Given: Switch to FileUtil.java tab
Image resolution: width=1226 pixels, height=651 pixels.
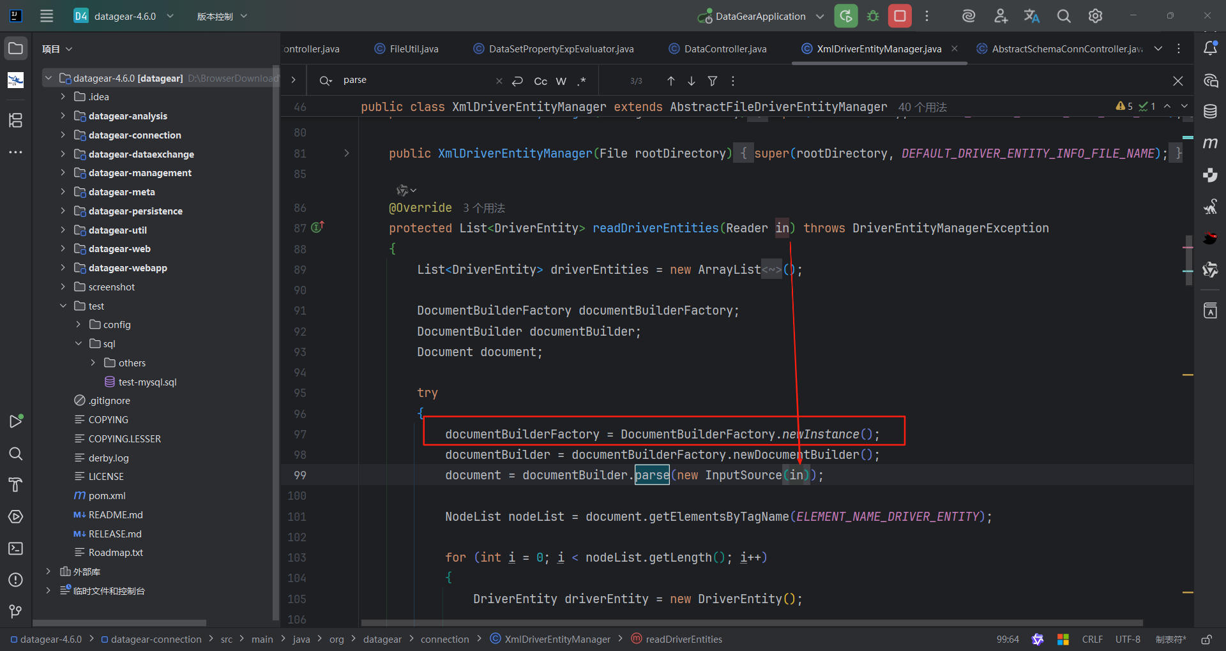Looking at the screenshot, I should coord(406,49).
